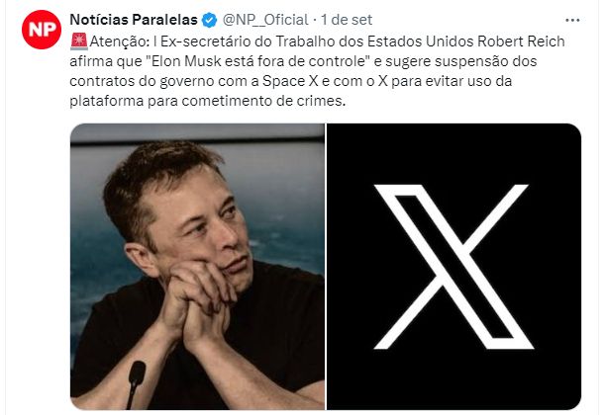Open the Notícias Paralelas profile name link
The height and width of the screenshot is (415, 603).
pos(134,20)
